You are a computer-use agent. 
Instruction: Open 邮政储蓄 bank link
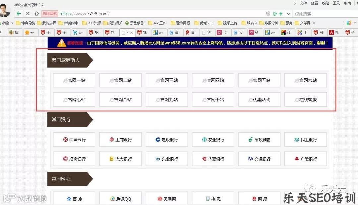pos(259,139)
